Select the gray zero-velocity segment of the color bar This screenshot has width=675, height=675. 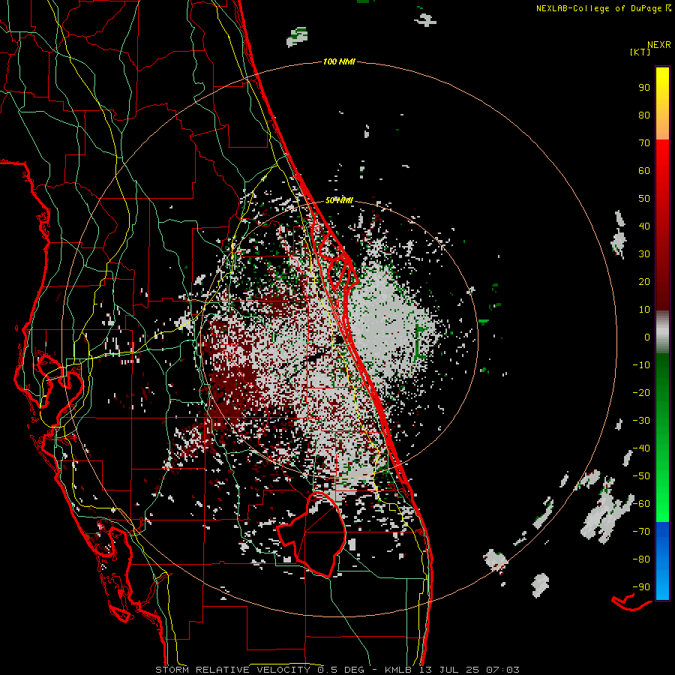coord(662,332)
